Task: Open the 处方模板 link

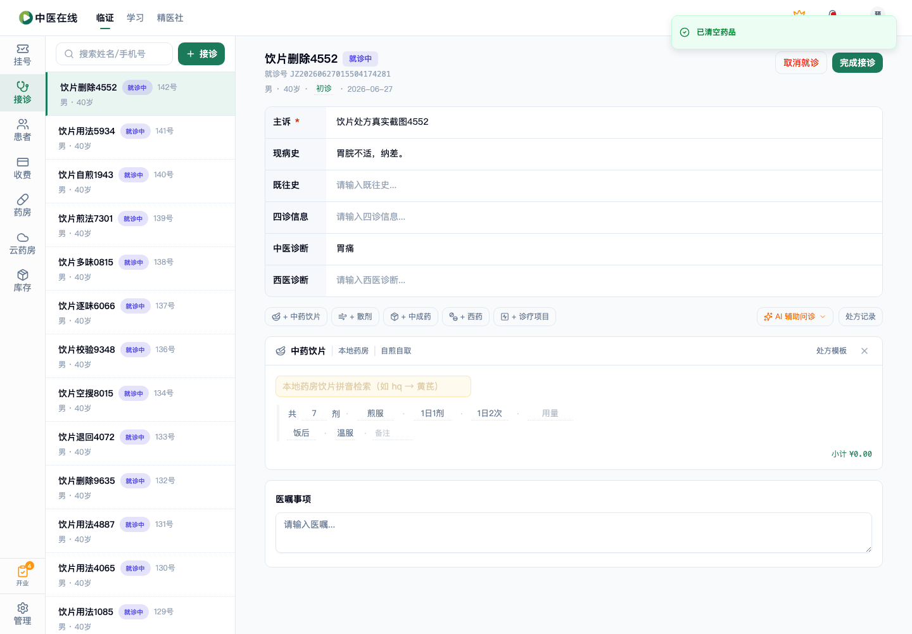Action: pyautogui.click(x=831, y=351)
